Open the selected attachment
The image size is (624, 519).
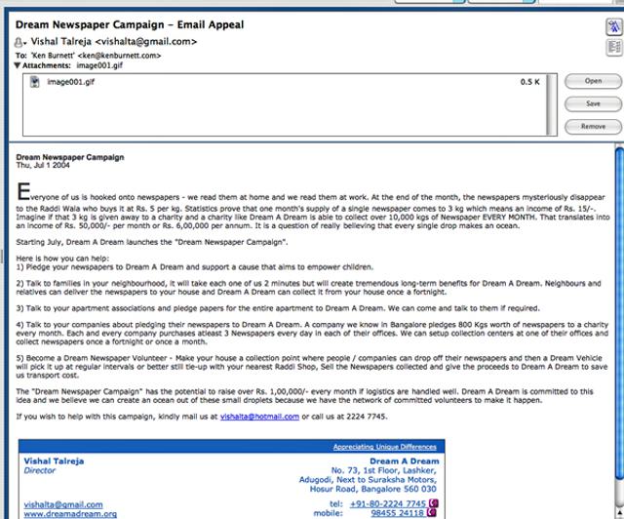coord(592,81)
